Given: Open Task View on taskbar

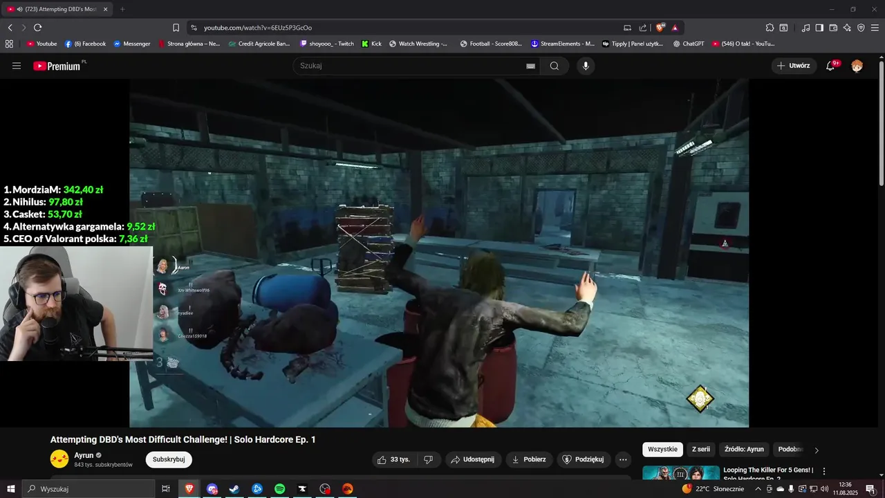Looking at the screenshot, I should pyautogui.click(x=166, y=489).
